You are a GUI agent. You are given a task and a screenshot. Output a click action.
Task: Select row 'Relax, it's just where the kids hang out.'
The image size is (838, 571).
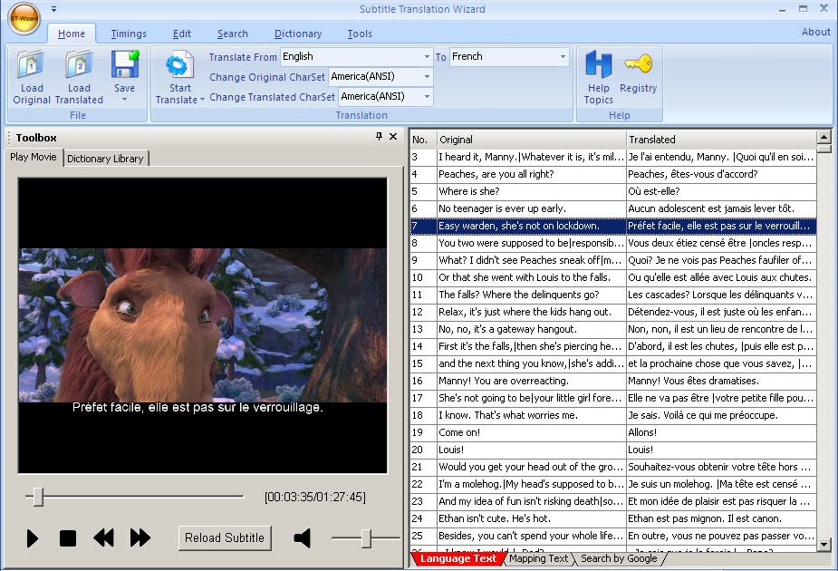613,312
